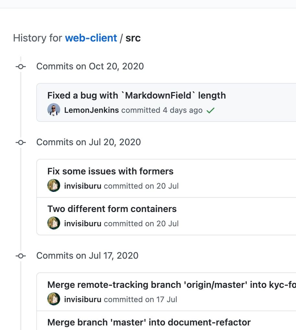The width and height of the screenshot is (296, 330).
Task: Click invisiburu avatar on formers commit
Action: (54, 185)
